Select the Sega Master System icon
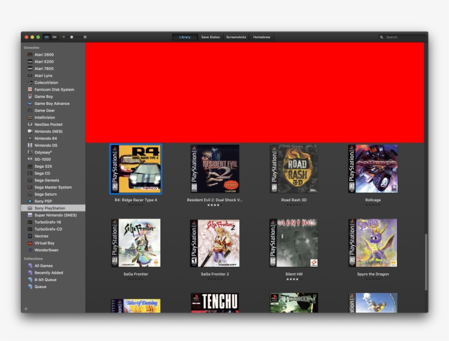This screenshot has width=449, height=341. point(30,187)
